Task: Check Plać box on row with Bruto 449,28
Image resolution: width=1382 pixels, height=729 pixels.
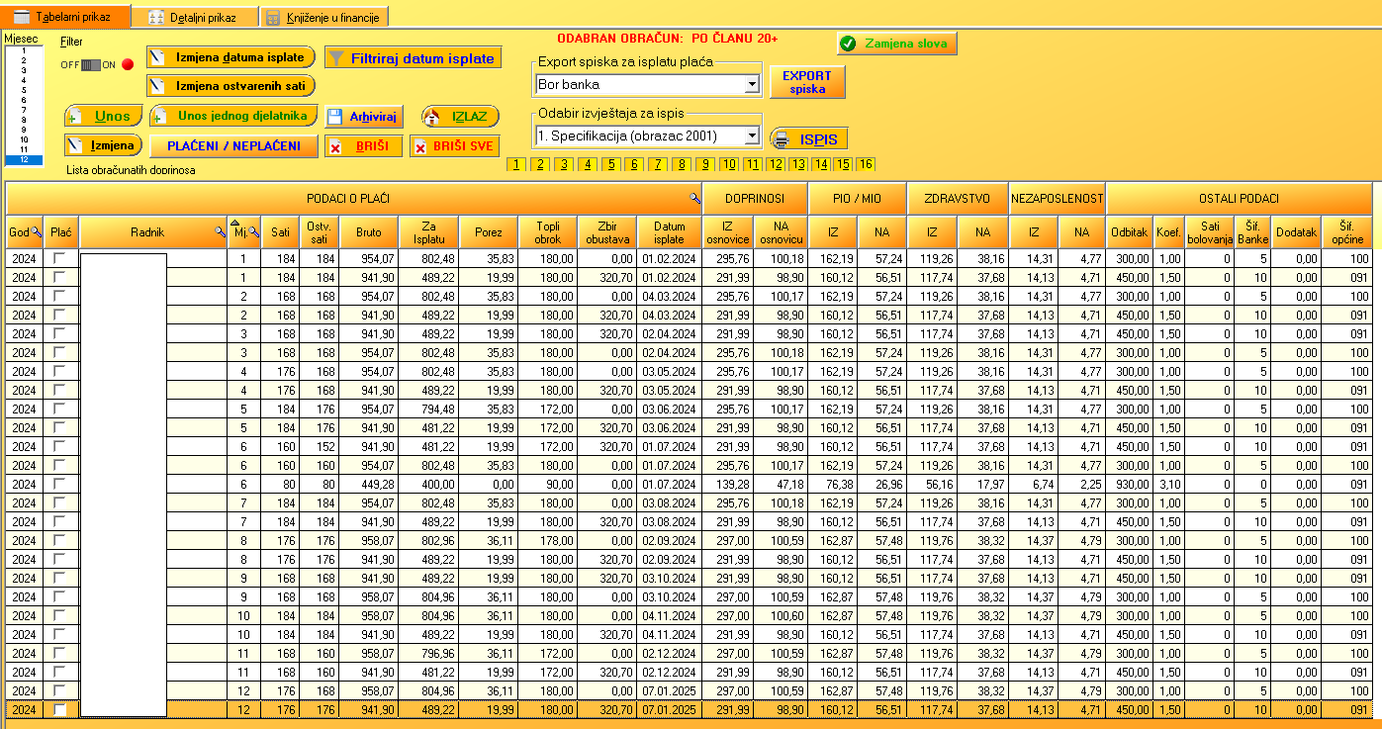Action: click(59, 484)
